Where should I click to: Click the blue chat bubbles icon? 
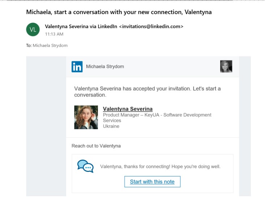[x=85, y=166]
